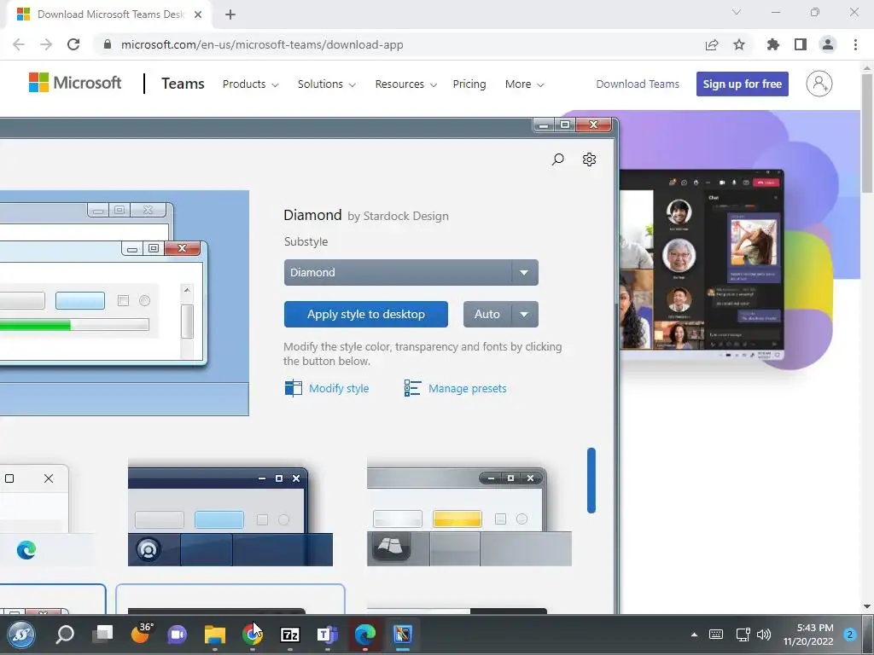Go back in Chrome
Viewport: 874px width, 655px height.
click(19, 44)
